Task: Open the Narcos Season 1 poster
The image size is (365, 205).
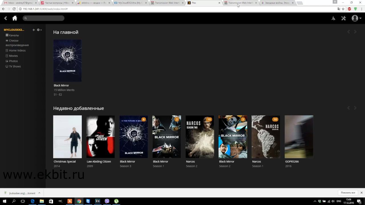Action: [x=266, y=137]
